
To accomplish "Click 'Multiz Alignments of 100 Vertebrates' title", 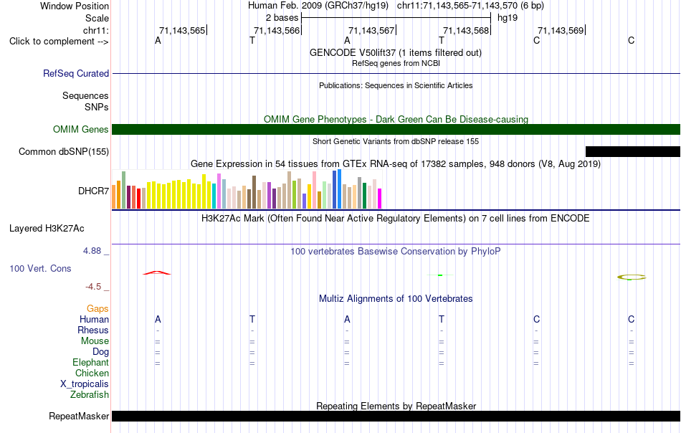I will pyautogui.click(x=396, y=298).
